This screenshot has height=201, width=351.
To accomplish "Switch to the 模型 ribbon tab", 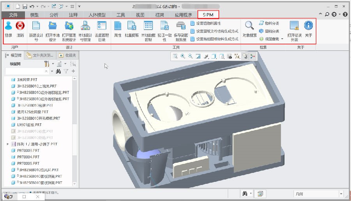I will tap(34, 15).
